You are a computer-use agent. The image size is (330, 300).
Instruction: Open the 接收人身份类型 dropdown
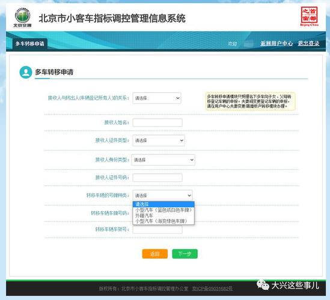coord(163,160)
